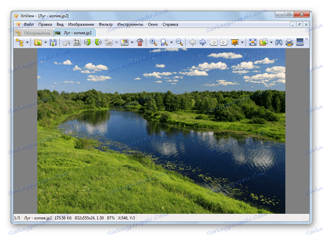Open the Окно menu
323x235 pixels.
tap(153, 24)
